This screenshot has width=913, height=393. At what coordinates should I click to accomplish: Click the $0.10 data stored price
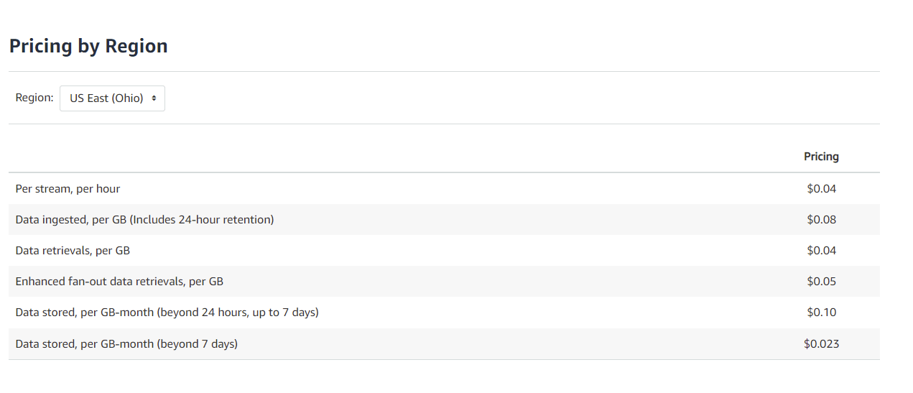tap(821, 313)
